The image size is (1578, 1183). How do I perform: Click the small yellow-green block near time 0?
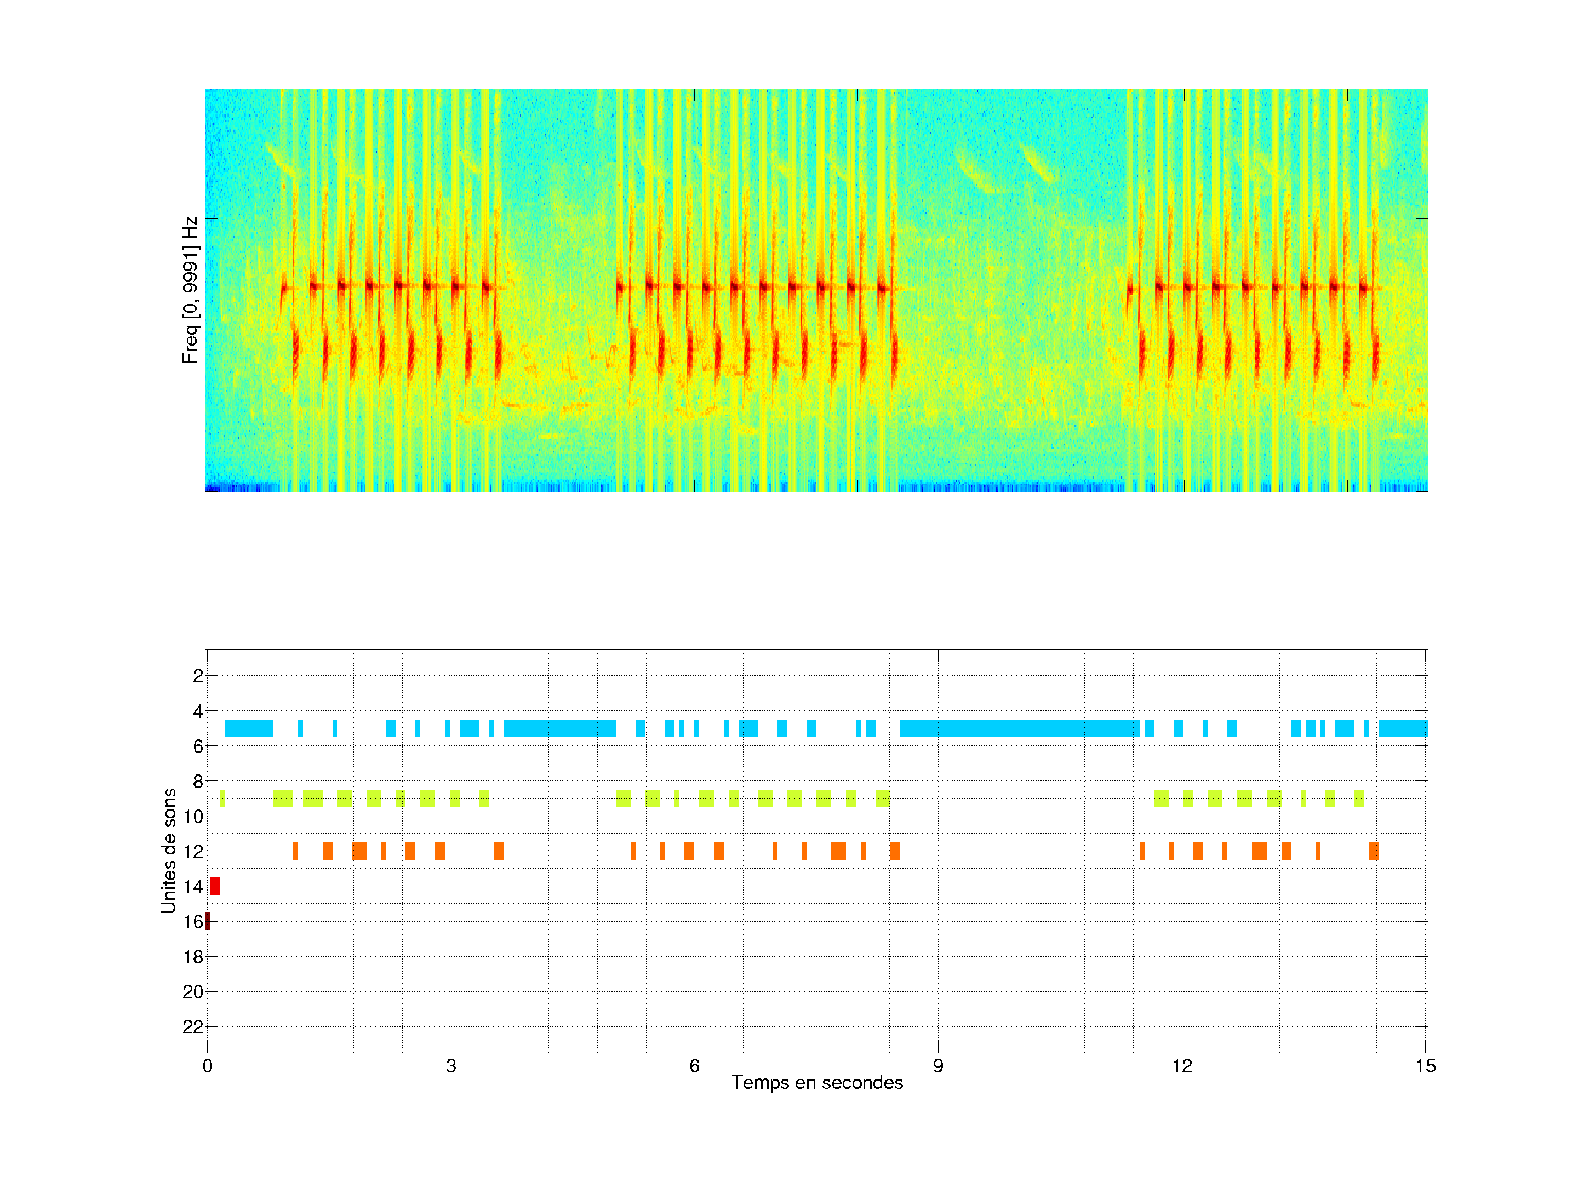(x=222, y=798)
